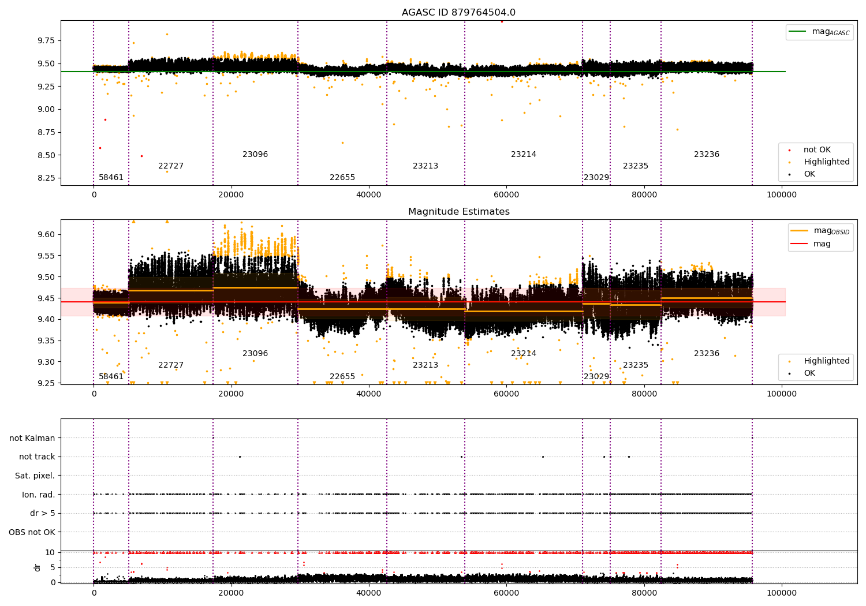Screen dimensions: 866x606
Task: Click OBSID label 23235 in the top plot
Action: pos(636,166)
